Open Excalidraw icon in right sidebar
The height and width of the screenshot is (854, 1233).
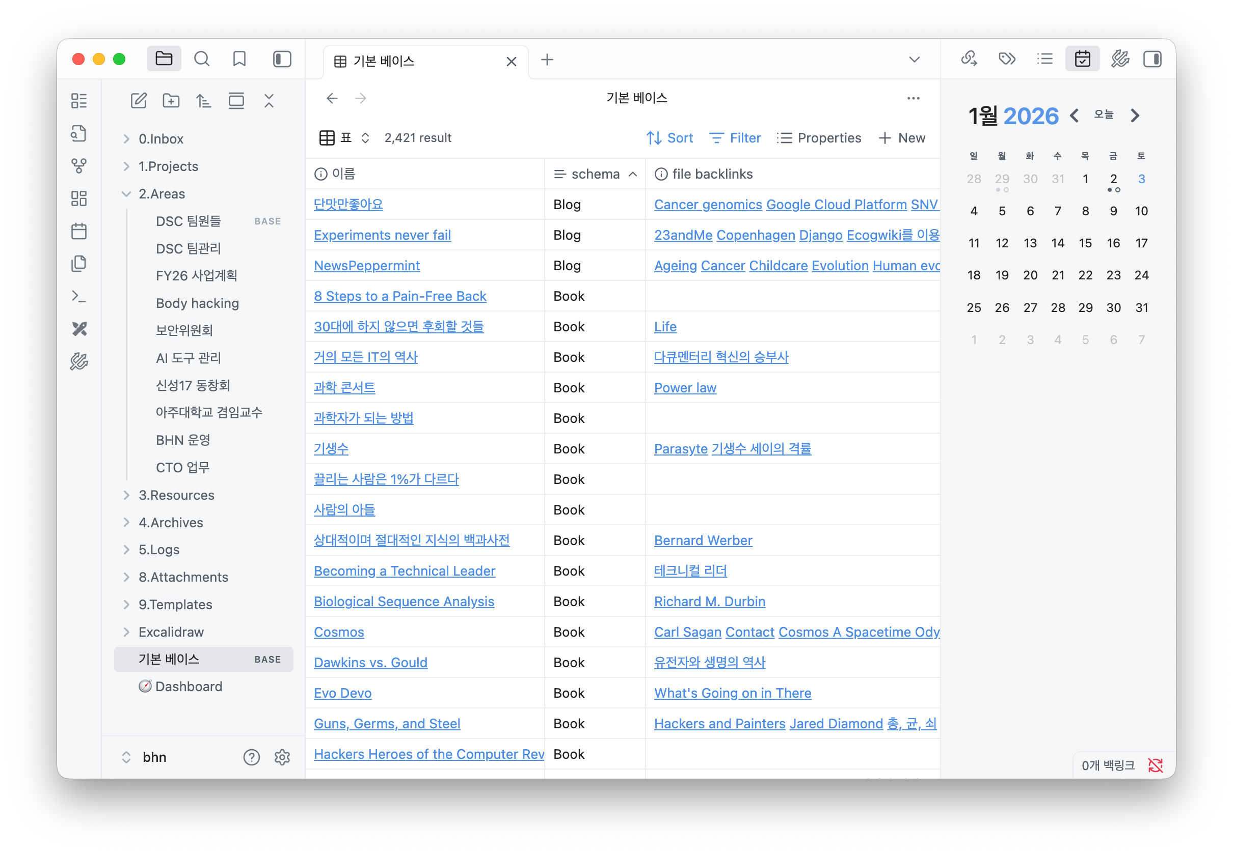click(x=1120, y=59)
